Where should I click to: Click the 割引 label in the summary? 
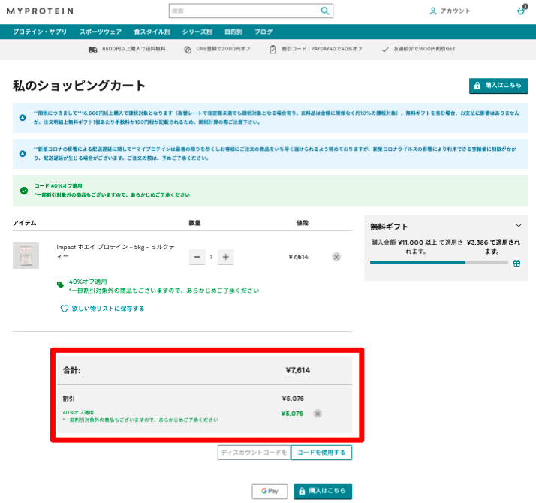pyautogui.click(x=69, y=399)
